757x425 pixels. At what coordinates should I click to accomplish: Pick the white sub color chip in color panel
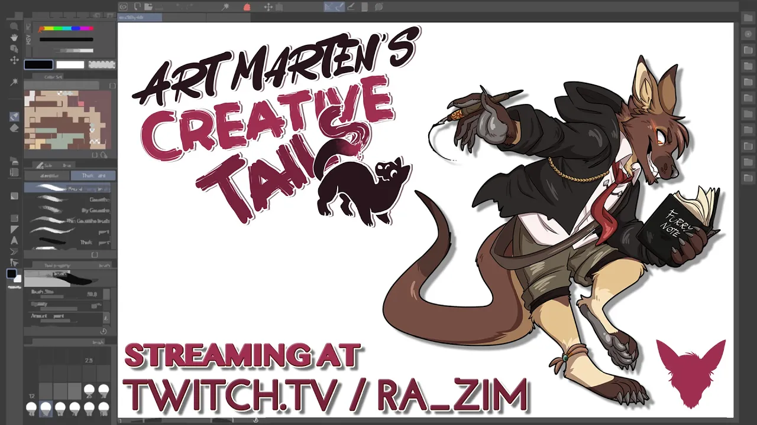pos(70,64)
